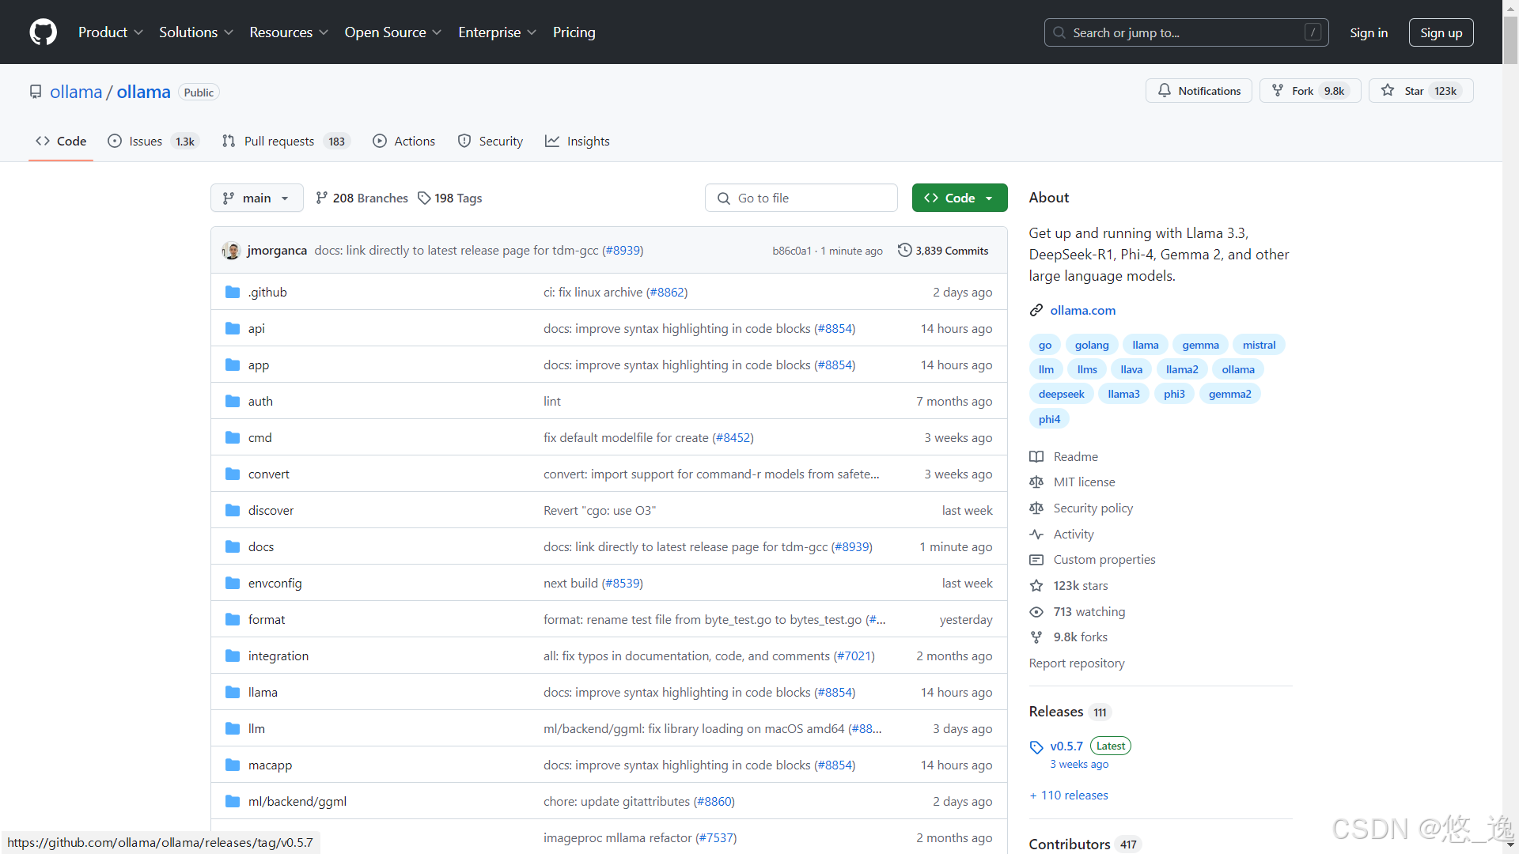Image resolution: width=1519 pixels, height=854 pixels.
Task: Open the .github folder icon
Action: (x=233, y=293)
